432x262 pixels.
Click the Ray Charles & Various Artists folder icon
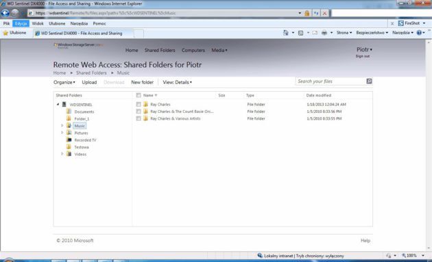click(x=145, y=118)
